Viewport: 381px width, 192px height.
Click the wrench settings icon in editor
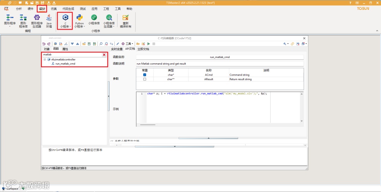coord(285,44)
